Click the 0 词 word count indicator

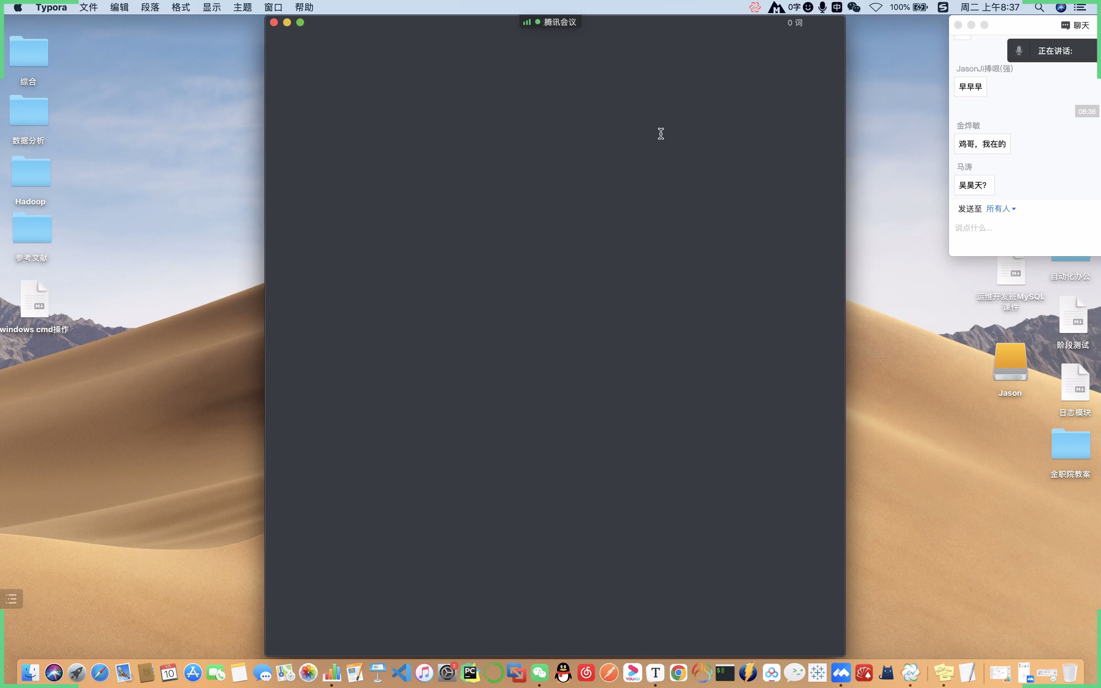coord(795,23)
